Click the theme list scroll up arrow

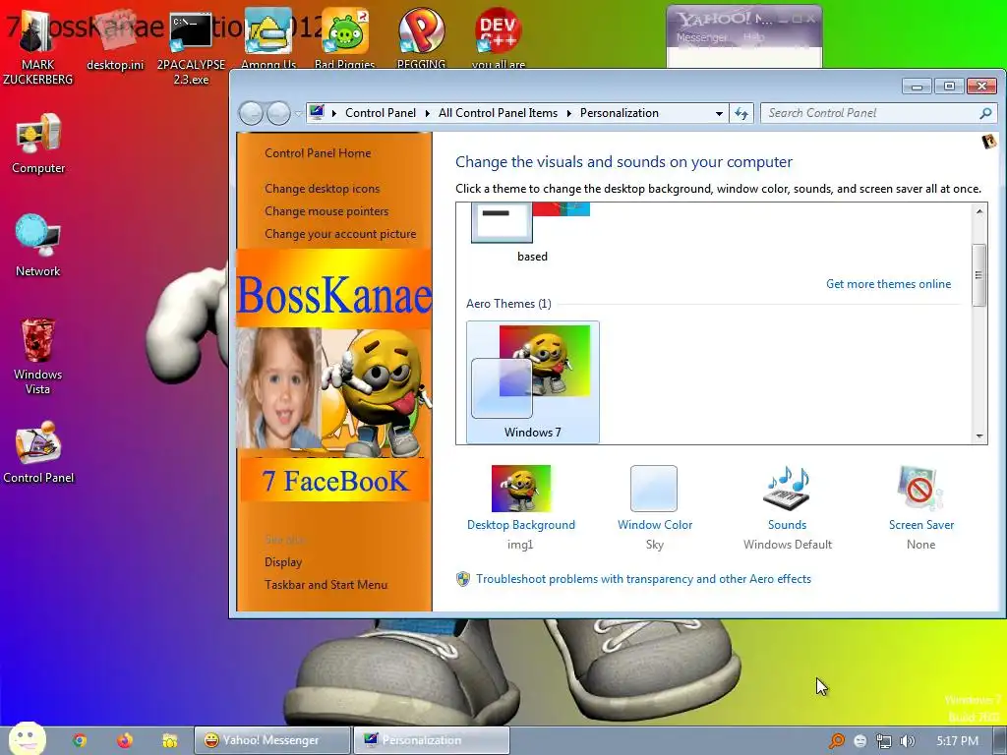tap(979, 211)
